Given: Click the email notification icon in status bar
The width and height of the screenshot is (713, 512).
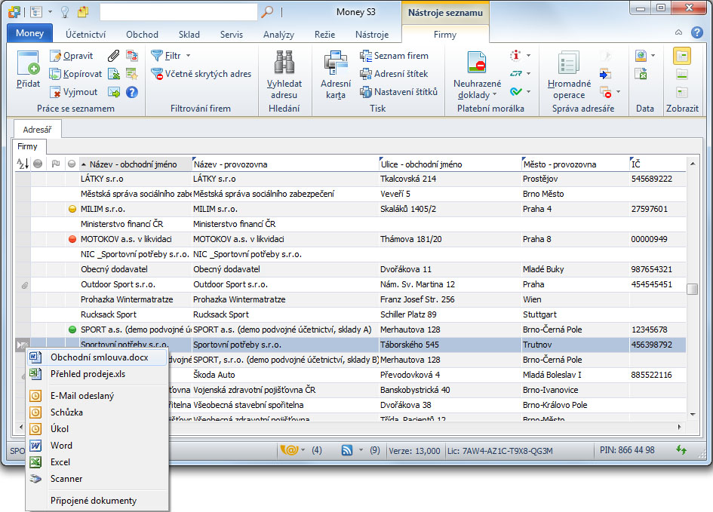Looking at the screenshot, I should pos(289,450).
